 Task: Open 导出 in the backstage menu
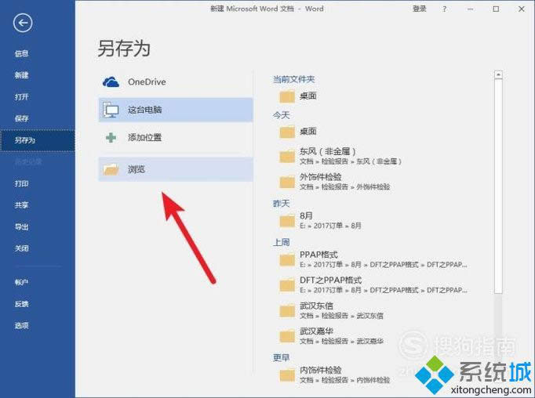[x=21, y=226]
